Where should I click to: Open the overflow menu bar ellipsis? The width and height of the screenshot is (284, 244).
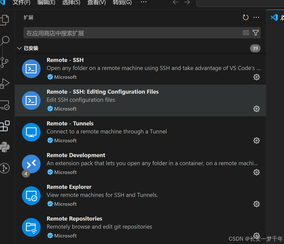click(144, 2)
